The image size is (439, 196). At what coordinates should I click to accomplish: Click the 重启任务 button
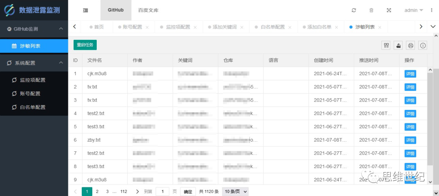pyautogui.click(x=85, y=45)
